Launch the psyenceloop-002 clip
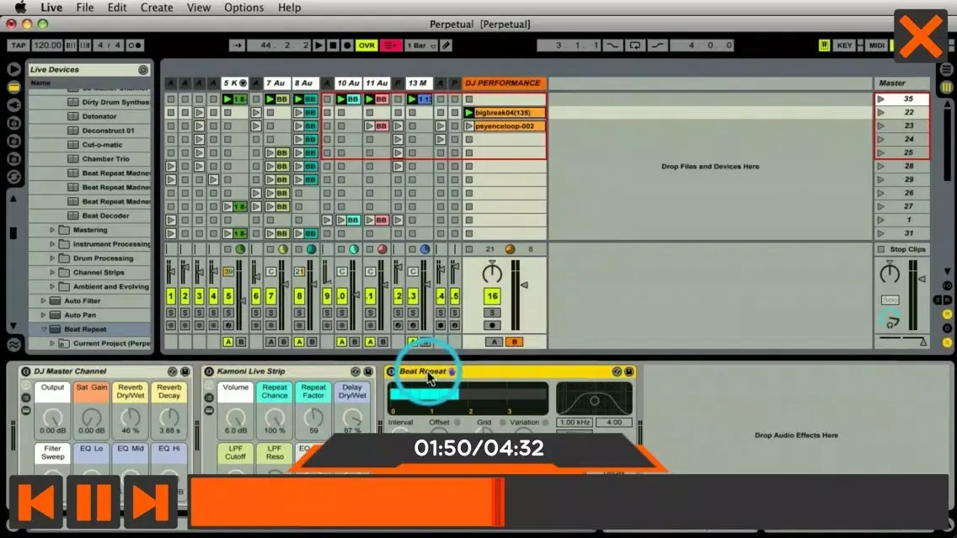Image resolution: width=957 pixels, height=538 pixels. click(468, 125)
